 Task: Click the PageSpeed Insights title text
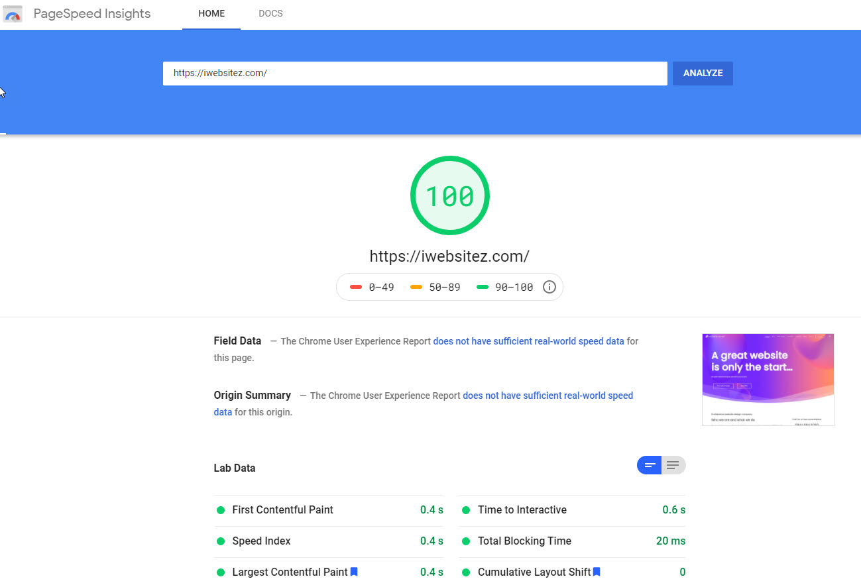point(92,14)
